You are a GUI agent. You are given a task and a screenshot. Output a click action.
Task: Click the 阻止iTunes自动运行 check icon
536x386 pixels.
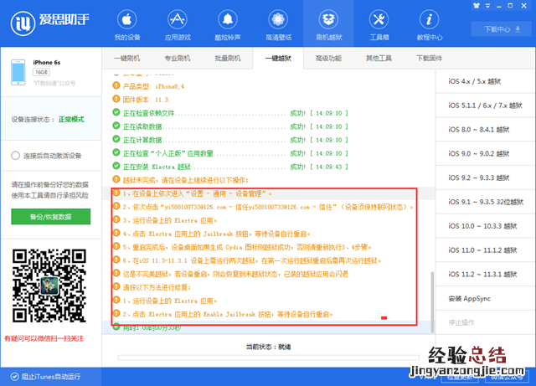pyautogui.click(x=15, y=377)
